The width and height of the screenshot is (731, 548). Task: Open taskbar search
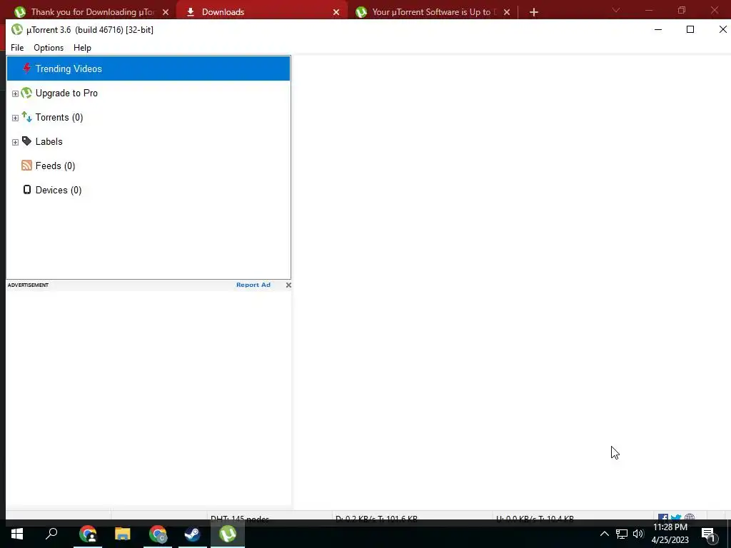pos(51,534)
